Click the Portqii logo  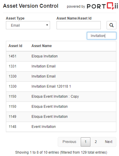click(x=102, y=6)
